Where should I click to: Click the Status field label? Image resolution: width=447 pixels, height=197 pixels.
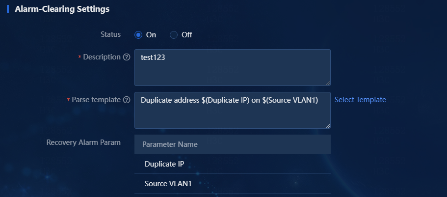tap(110, 34)
